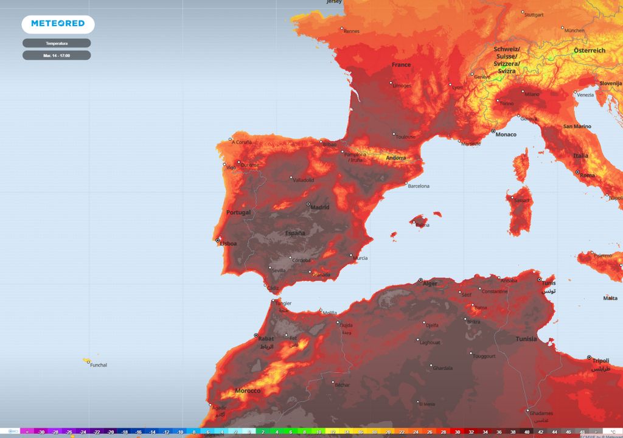Image resolution: width=623 pixels, height=438 pixels.
Task: Click the -30 value on the temperature scale
Action: 41,432
